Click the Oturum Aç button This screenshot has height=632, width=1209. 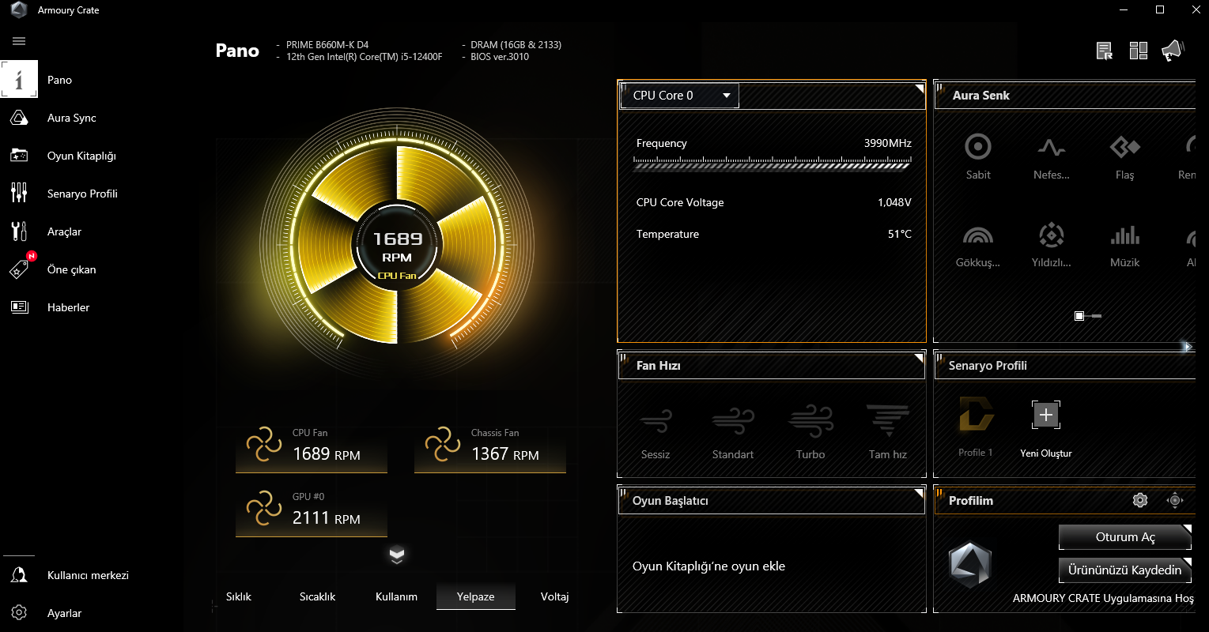[x=1124, y=537]
